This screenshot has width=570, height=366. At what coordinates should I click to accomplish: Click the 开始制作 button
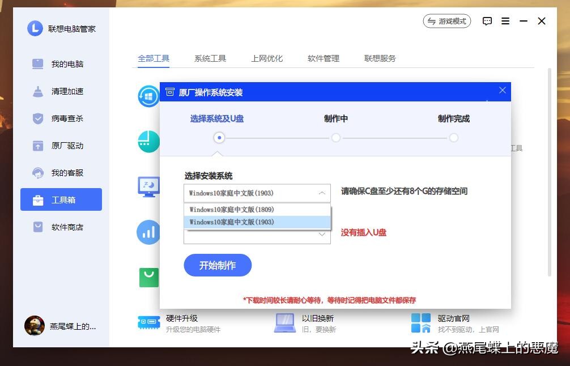tap(218, 265)
